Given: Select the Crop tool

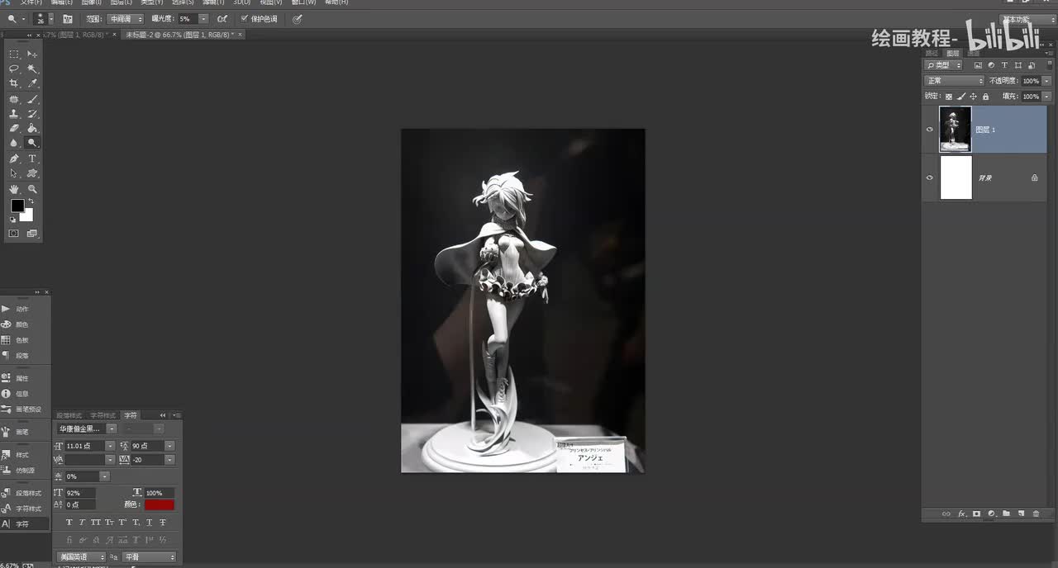Looking at the screenshot, I should [14, 83].
